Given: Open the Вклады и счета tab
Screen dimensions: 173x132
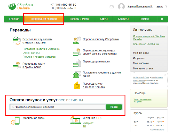Looking at the screenshot, I should tap(79, 19).
